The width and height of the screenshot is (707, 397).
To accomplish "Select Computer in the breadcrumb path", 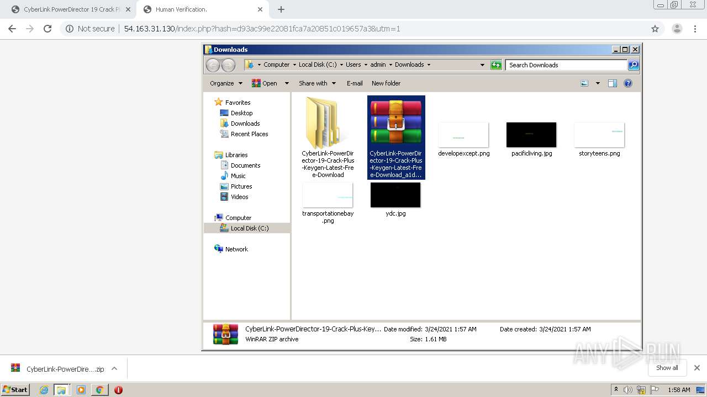I will point(276,65).
